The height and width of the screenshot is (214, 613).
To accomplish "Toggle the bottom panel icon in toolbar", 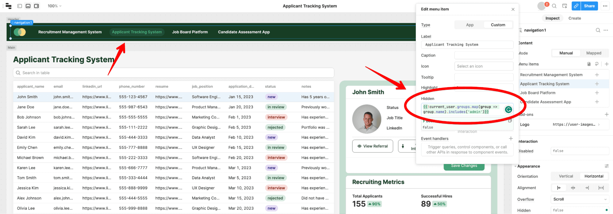I will click(28, 6).
